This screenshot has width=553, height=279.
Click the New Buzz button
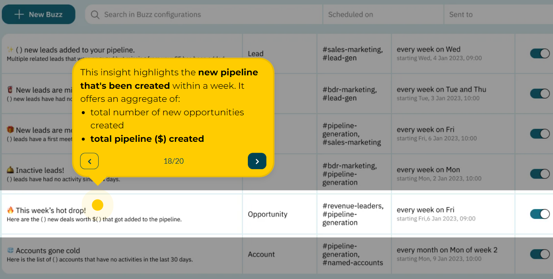click(x=39, y=15)
